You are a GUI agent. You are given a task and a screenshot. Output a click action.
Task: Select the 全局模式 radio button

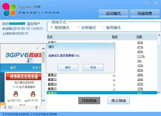click(x=78, y=28)
